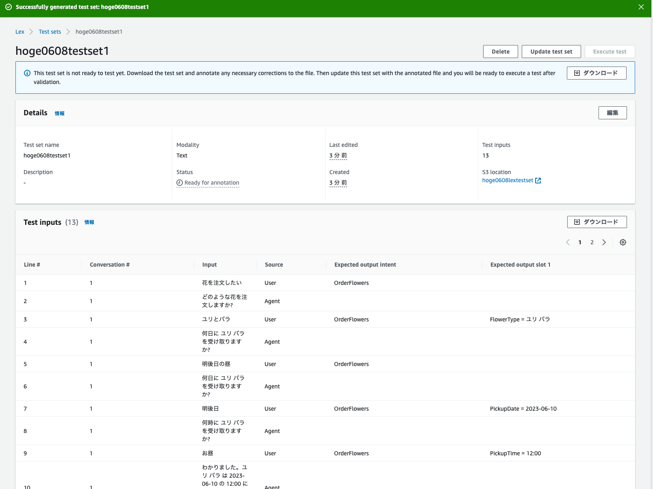Click the 編集 button in Details panel
The height and width of the screenshot is (489, 653).
click(612, 113)
